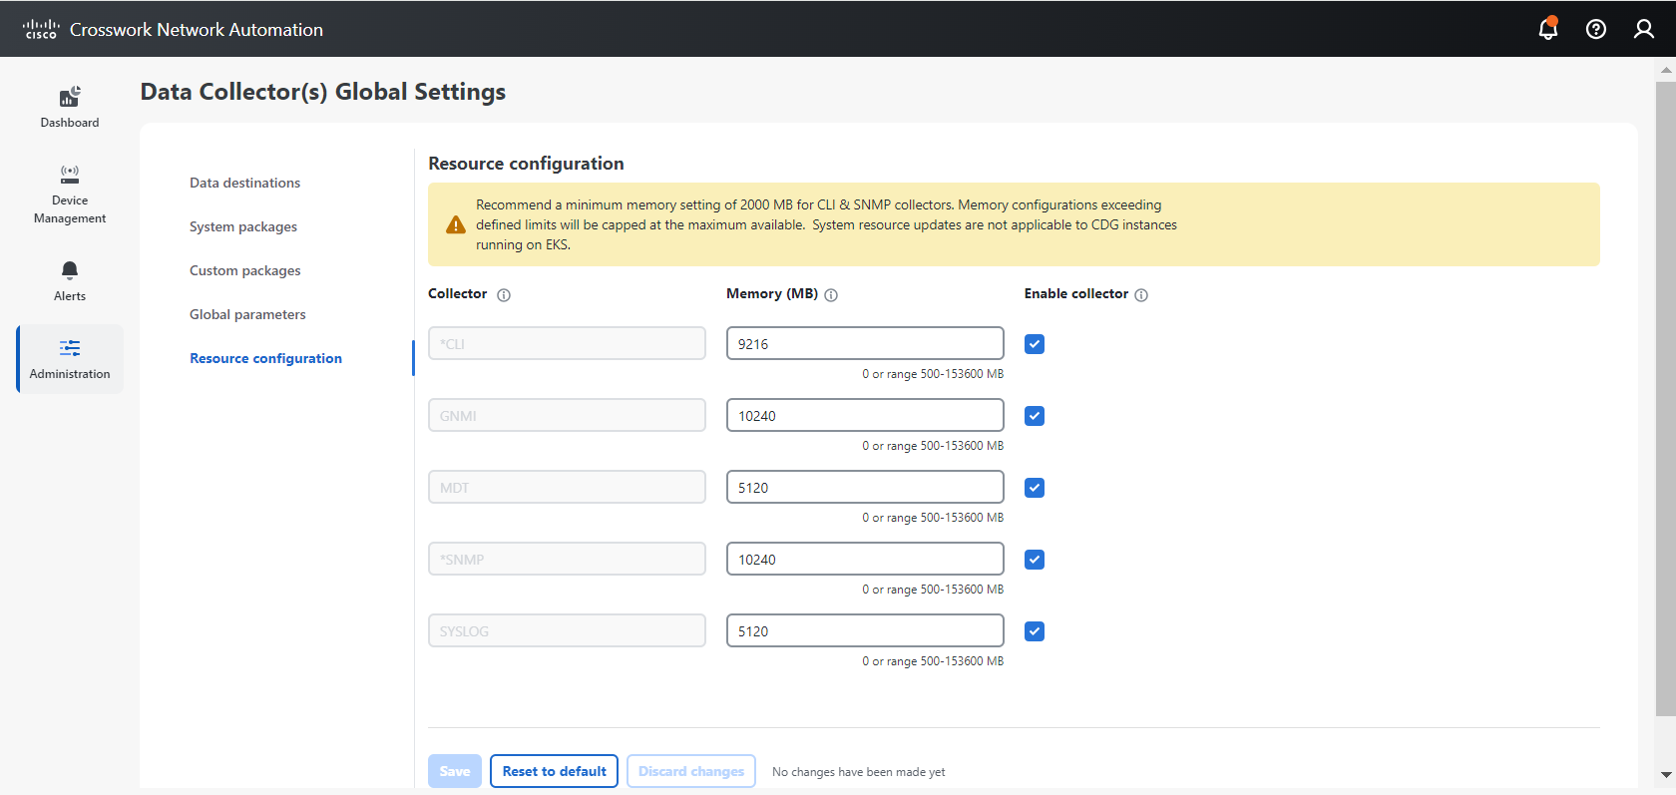Disable the SYSLOG collector checkbox
Image resolution: width=1676 pixels, height=795 pixels.
tap(1035, 631)
